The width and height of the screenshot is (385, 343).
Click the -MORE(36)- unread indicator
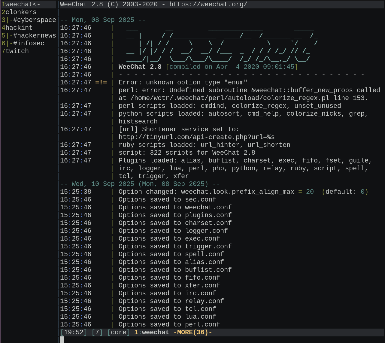(192, 332)
